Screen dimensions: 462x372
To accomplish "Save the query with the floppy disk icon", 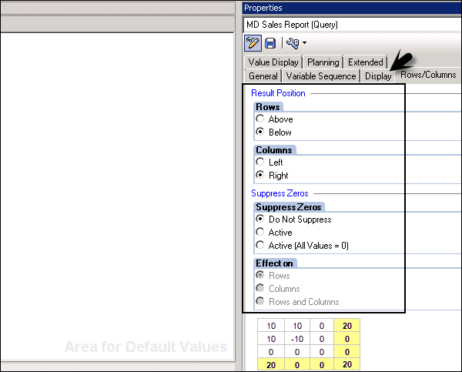I will coord(270,42).
